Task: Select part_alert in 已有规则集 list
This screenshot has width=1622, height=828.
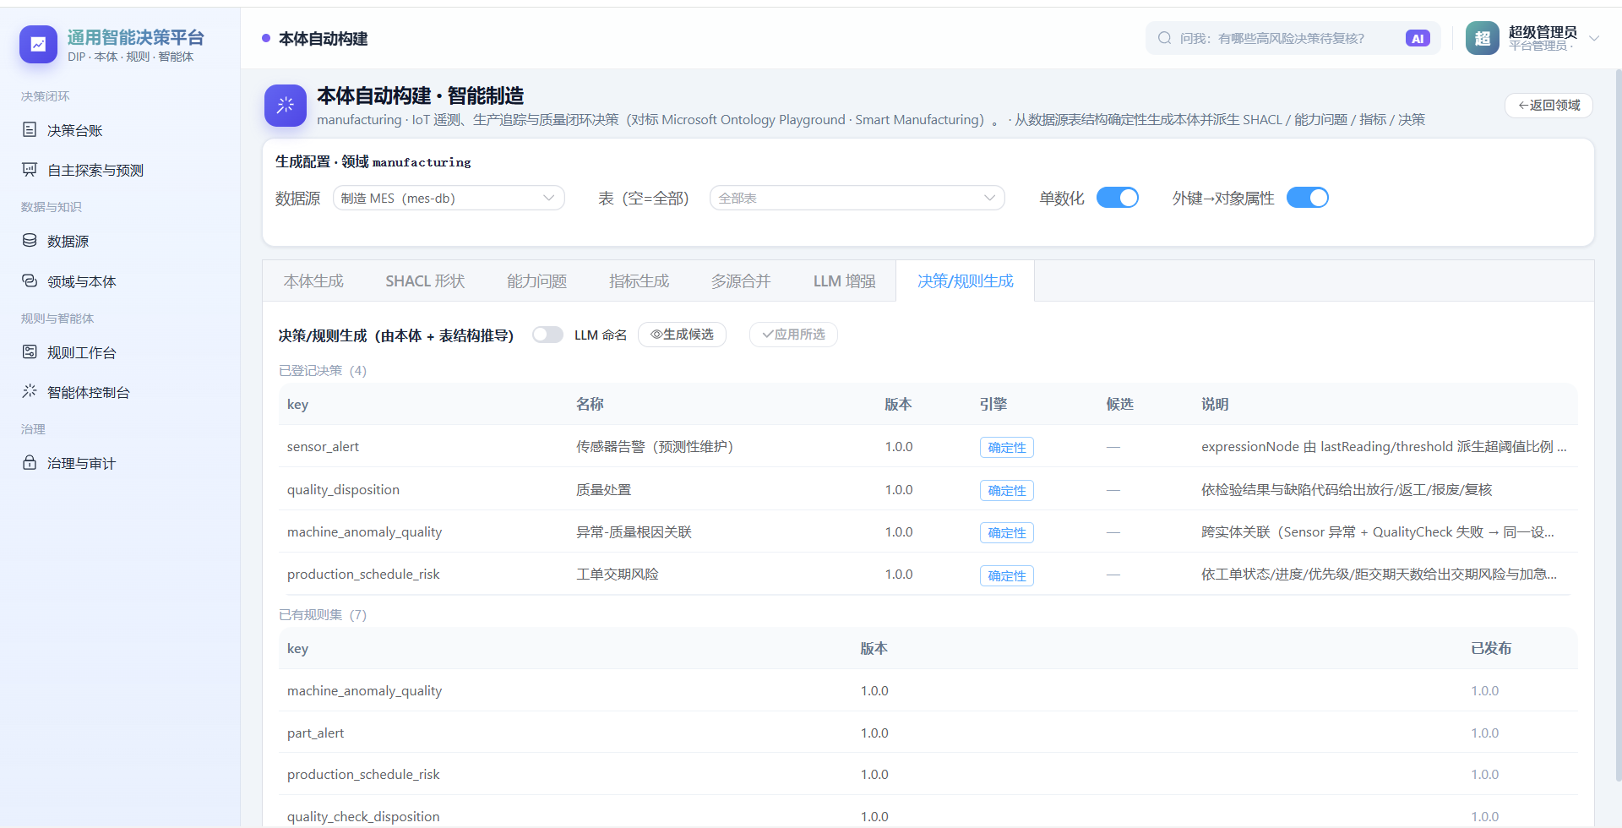Action: click(315, 733)
